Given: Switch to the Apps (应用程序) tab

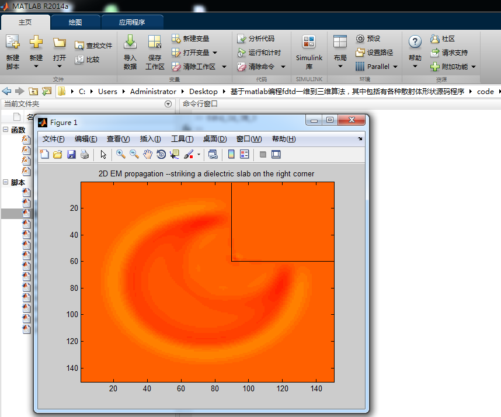Looking at the screenshot, I should pyautogui.click(x=132, y=22).
